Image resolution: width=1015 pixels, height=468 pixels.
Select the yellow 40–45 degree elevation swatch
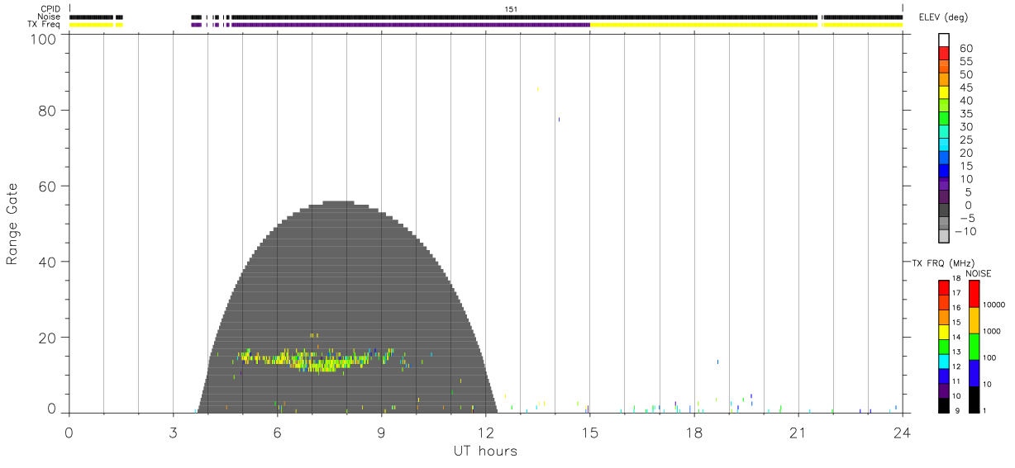coord(943,93)
